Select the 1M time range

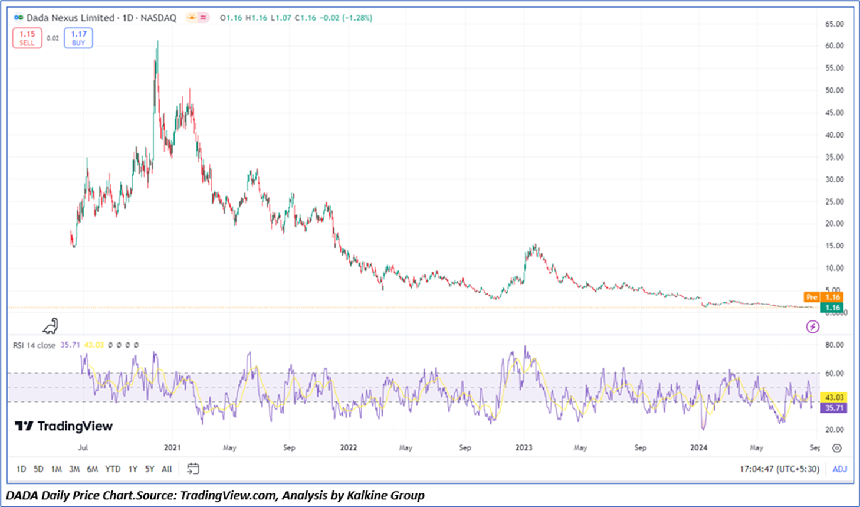click(56, 469)
